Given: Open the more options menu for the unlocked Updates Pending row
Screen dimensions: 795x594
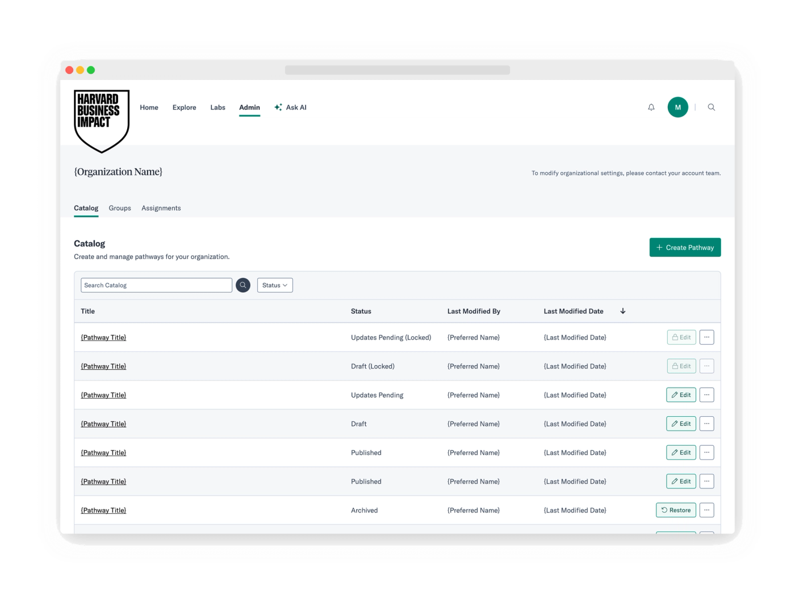Looking at the screenshot, I should click(x=706, y=395).
